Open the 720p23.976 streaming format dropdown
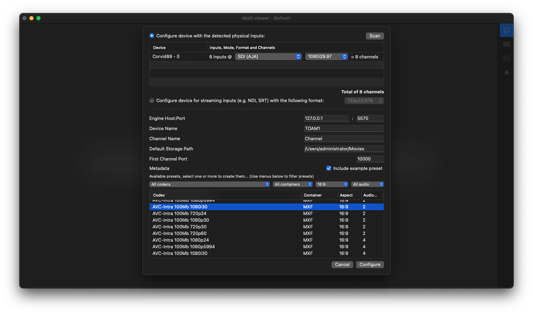This screenshot has width=533, height=314. tap(364, 101)
